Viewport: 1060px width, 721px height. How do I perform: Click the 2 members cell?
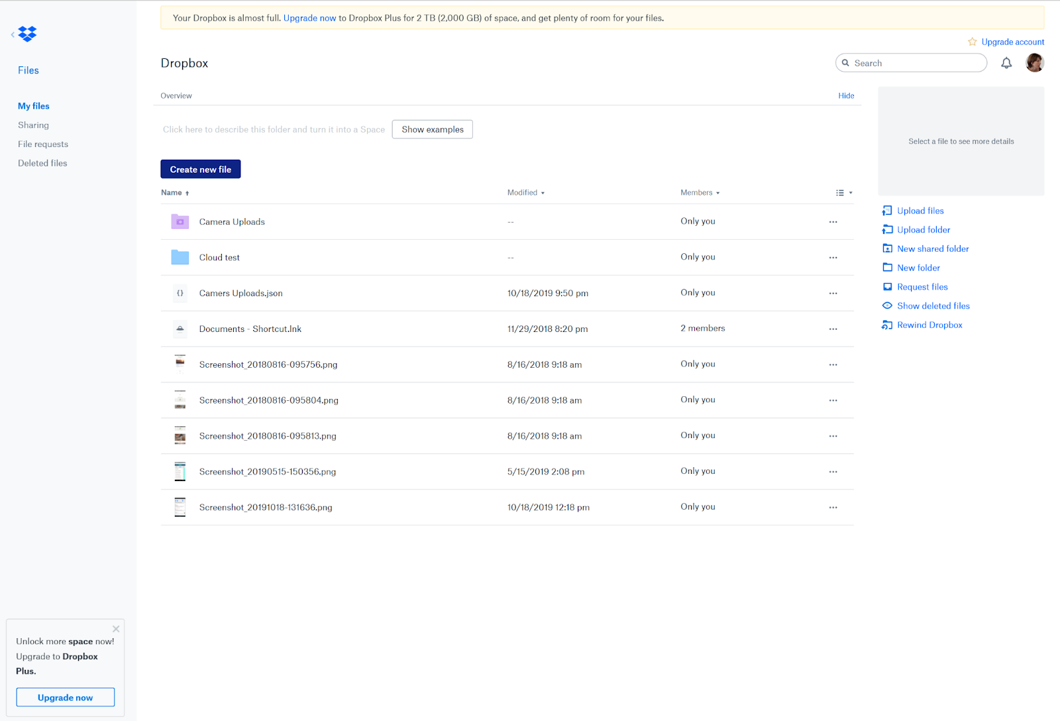click(x=703, y=328)
